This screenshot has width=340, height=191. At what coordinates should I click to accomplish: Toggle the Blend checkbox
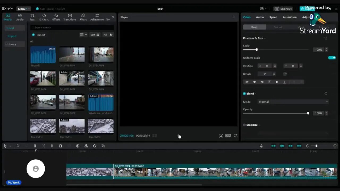(244, 94)
